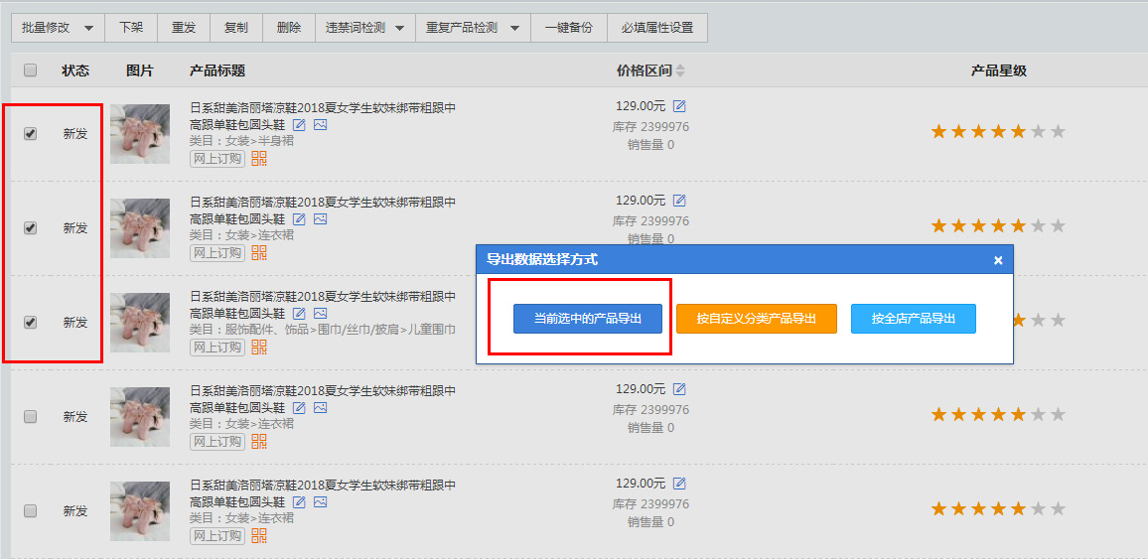Image resolution: width=1148 pixels, height=559 pixels.
Task: Open thumbnail of the 半身裙 category product
Action: [x=140, y=134]
